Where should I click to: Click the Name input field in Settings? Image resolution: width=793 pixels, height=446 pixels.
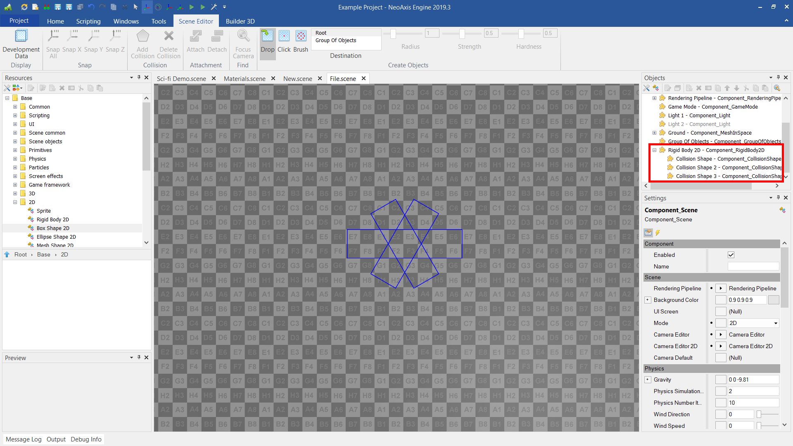753,266
